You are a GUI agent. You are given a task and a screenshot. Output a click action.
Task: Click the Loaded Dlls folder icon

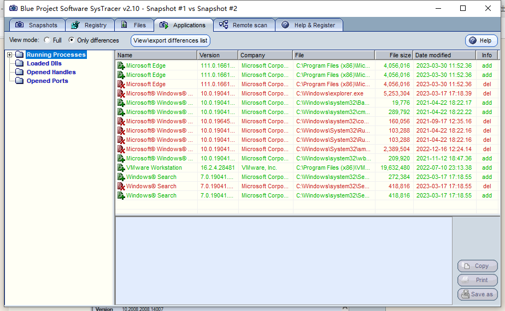(20, 63)
